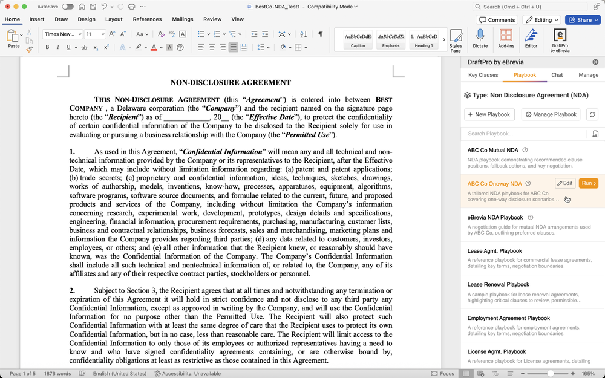Switch to the Manage tab

(x=588, y=75)
